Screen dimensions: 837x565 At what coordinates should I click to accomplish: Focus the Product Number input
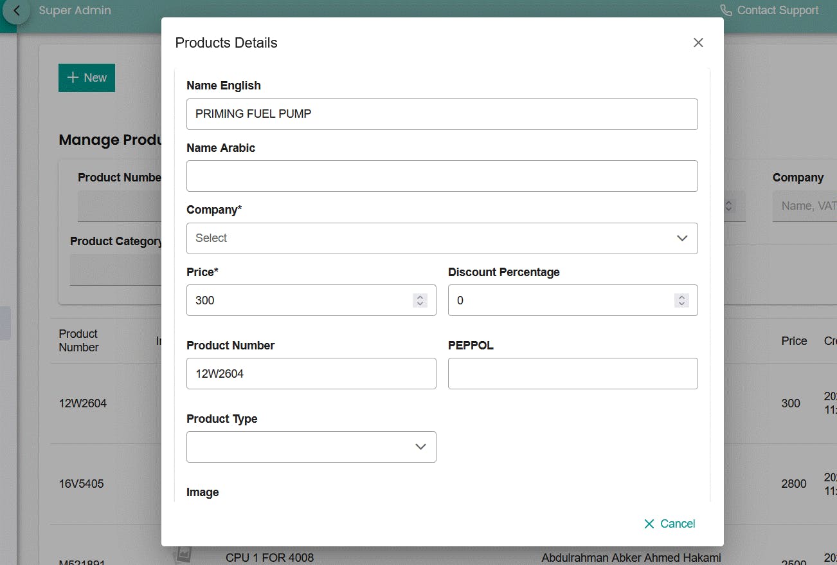[311, 373]
